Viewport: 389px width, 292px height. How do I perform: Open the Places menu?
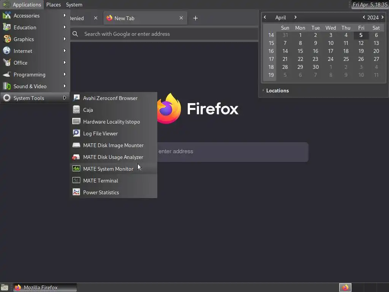pyautogui.click(x=53, y=5)
